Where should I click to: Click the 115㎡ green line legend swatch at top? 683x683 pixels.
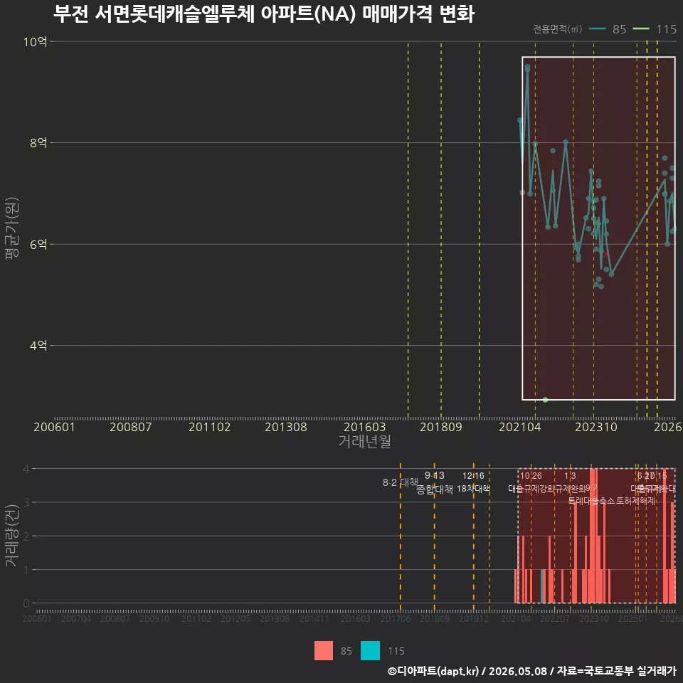pos(641,28)
